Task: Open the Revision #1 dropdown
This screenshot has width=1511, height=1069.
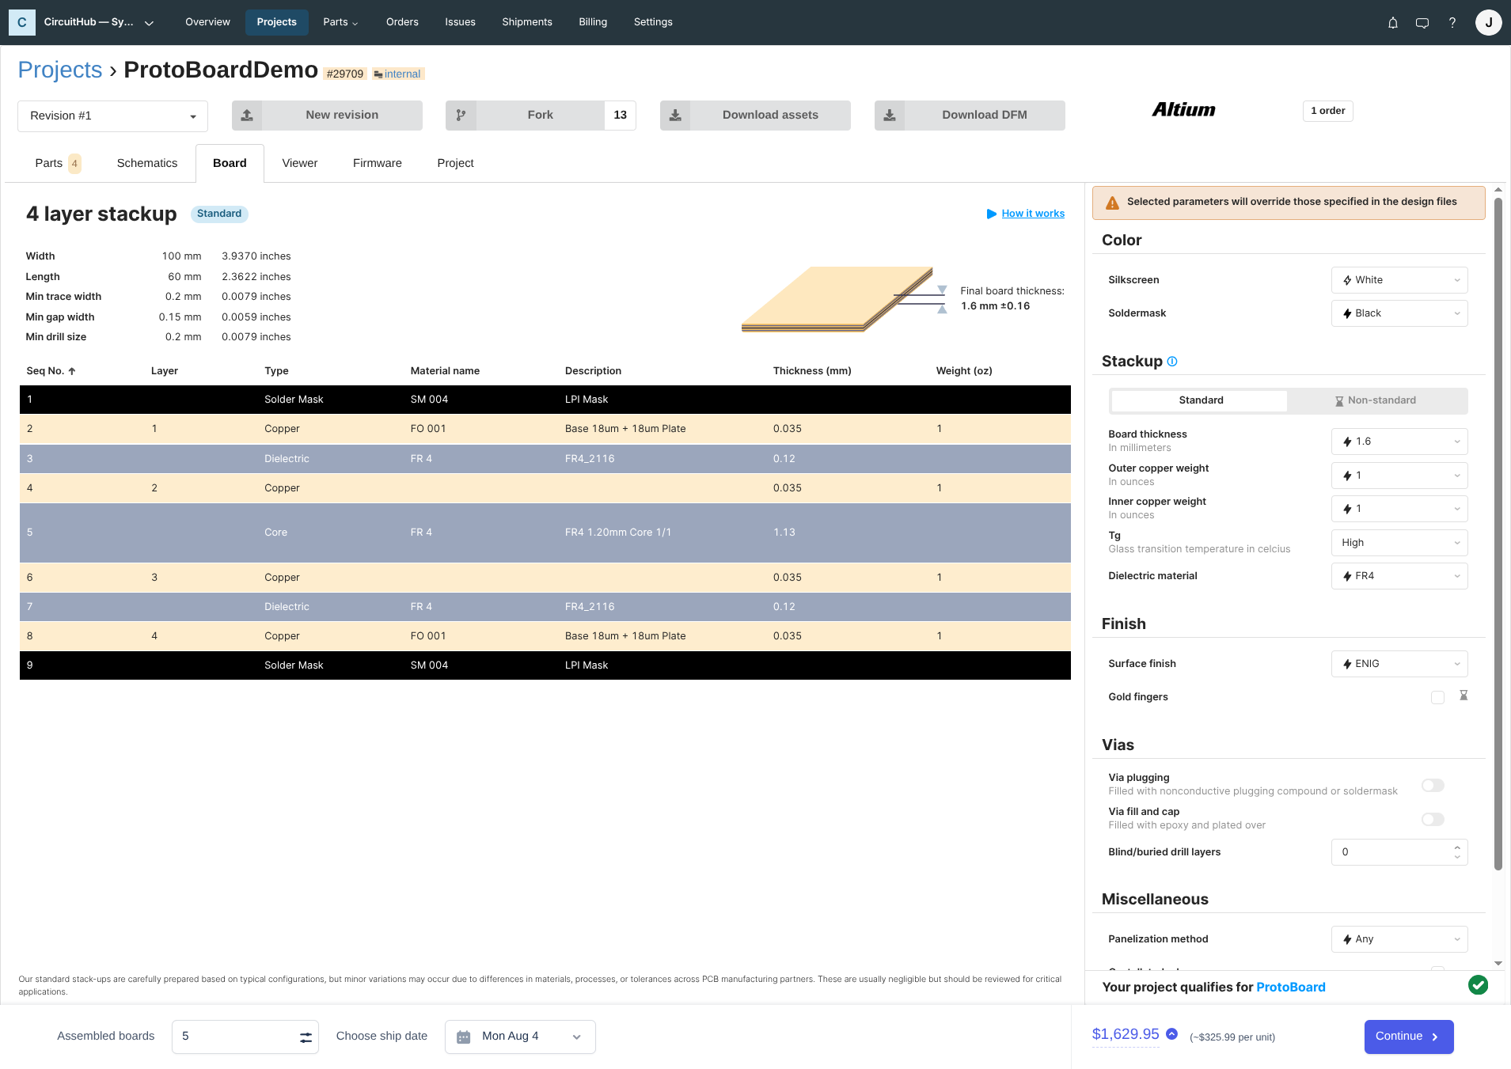Action: (x=112, y=116)
